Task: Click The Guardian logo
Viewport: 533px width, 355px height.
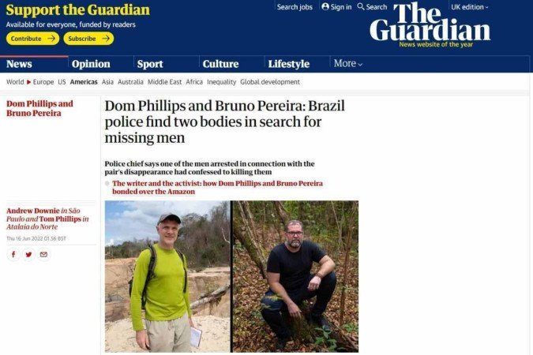Action: point(430,24)
